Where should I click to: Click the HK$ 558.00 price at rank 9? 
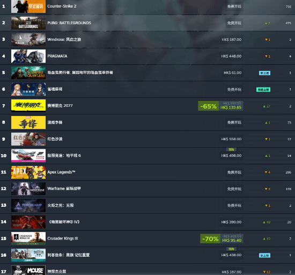coord(231,139)
